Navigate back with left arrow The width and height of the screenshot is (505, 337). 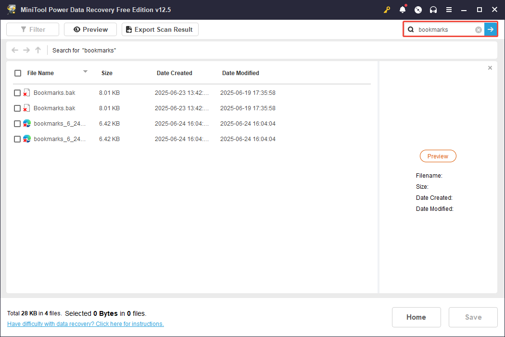coord(15,50)
